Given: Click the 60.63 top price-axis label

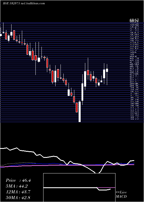Looking at the screenshot, I should (x=134, y=20).
